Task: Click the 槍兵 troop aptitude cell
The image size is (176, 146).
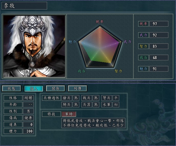Action: tap(67, 98)
